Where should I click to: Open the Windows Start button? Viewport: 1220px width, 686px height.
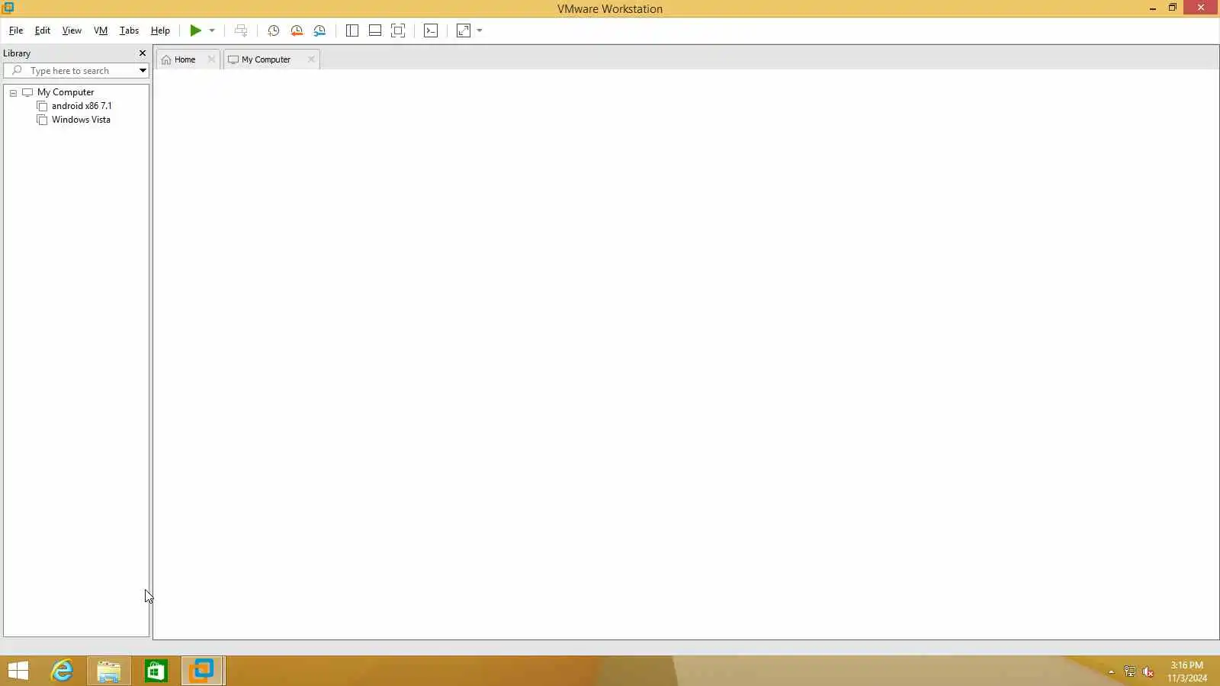tap(18, 671)
